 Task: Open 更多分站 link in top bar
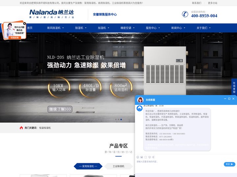pyautogui.click(x=213, y=3)
